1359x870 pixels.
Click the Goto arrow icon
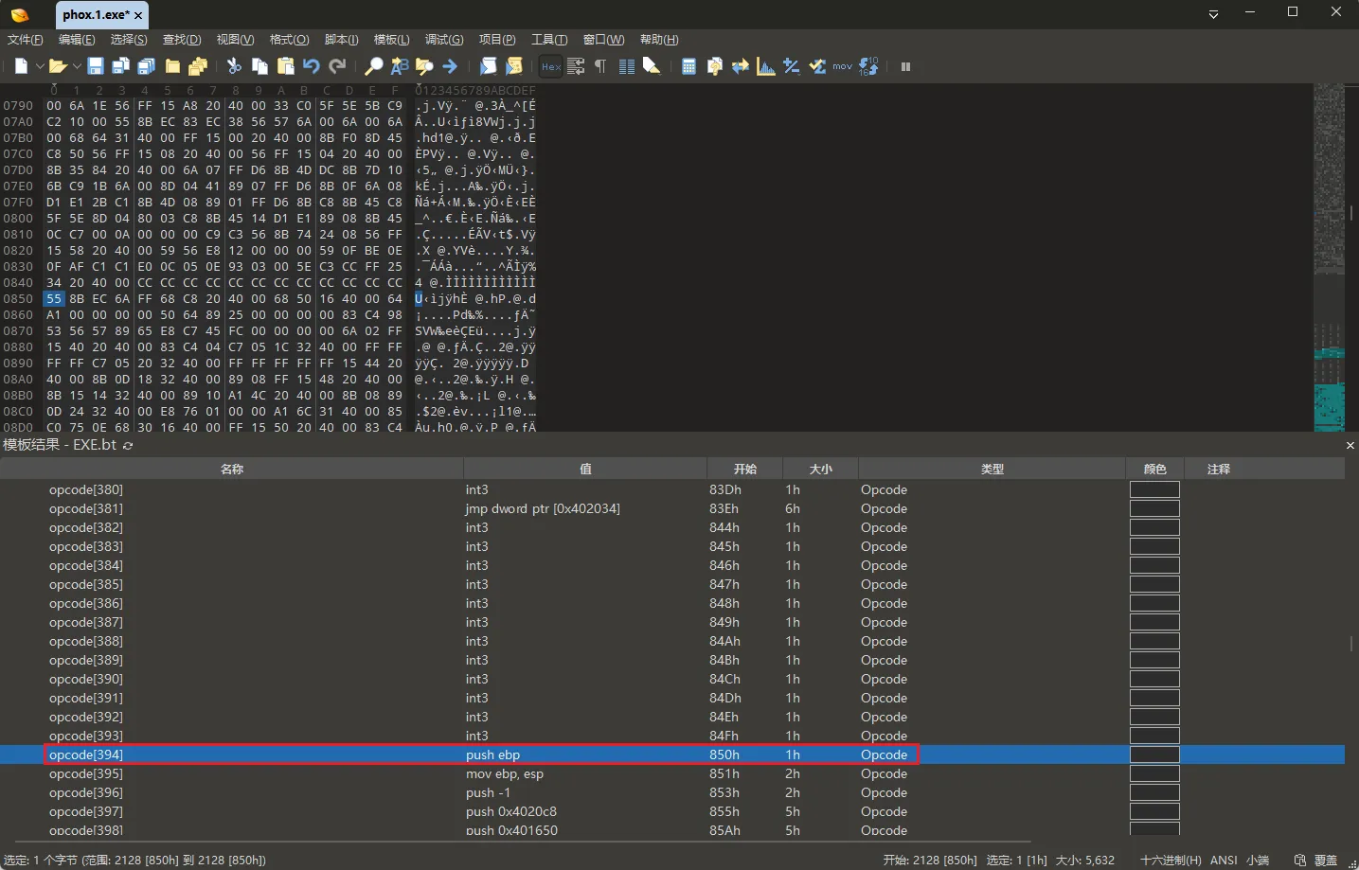click(450, 66)
